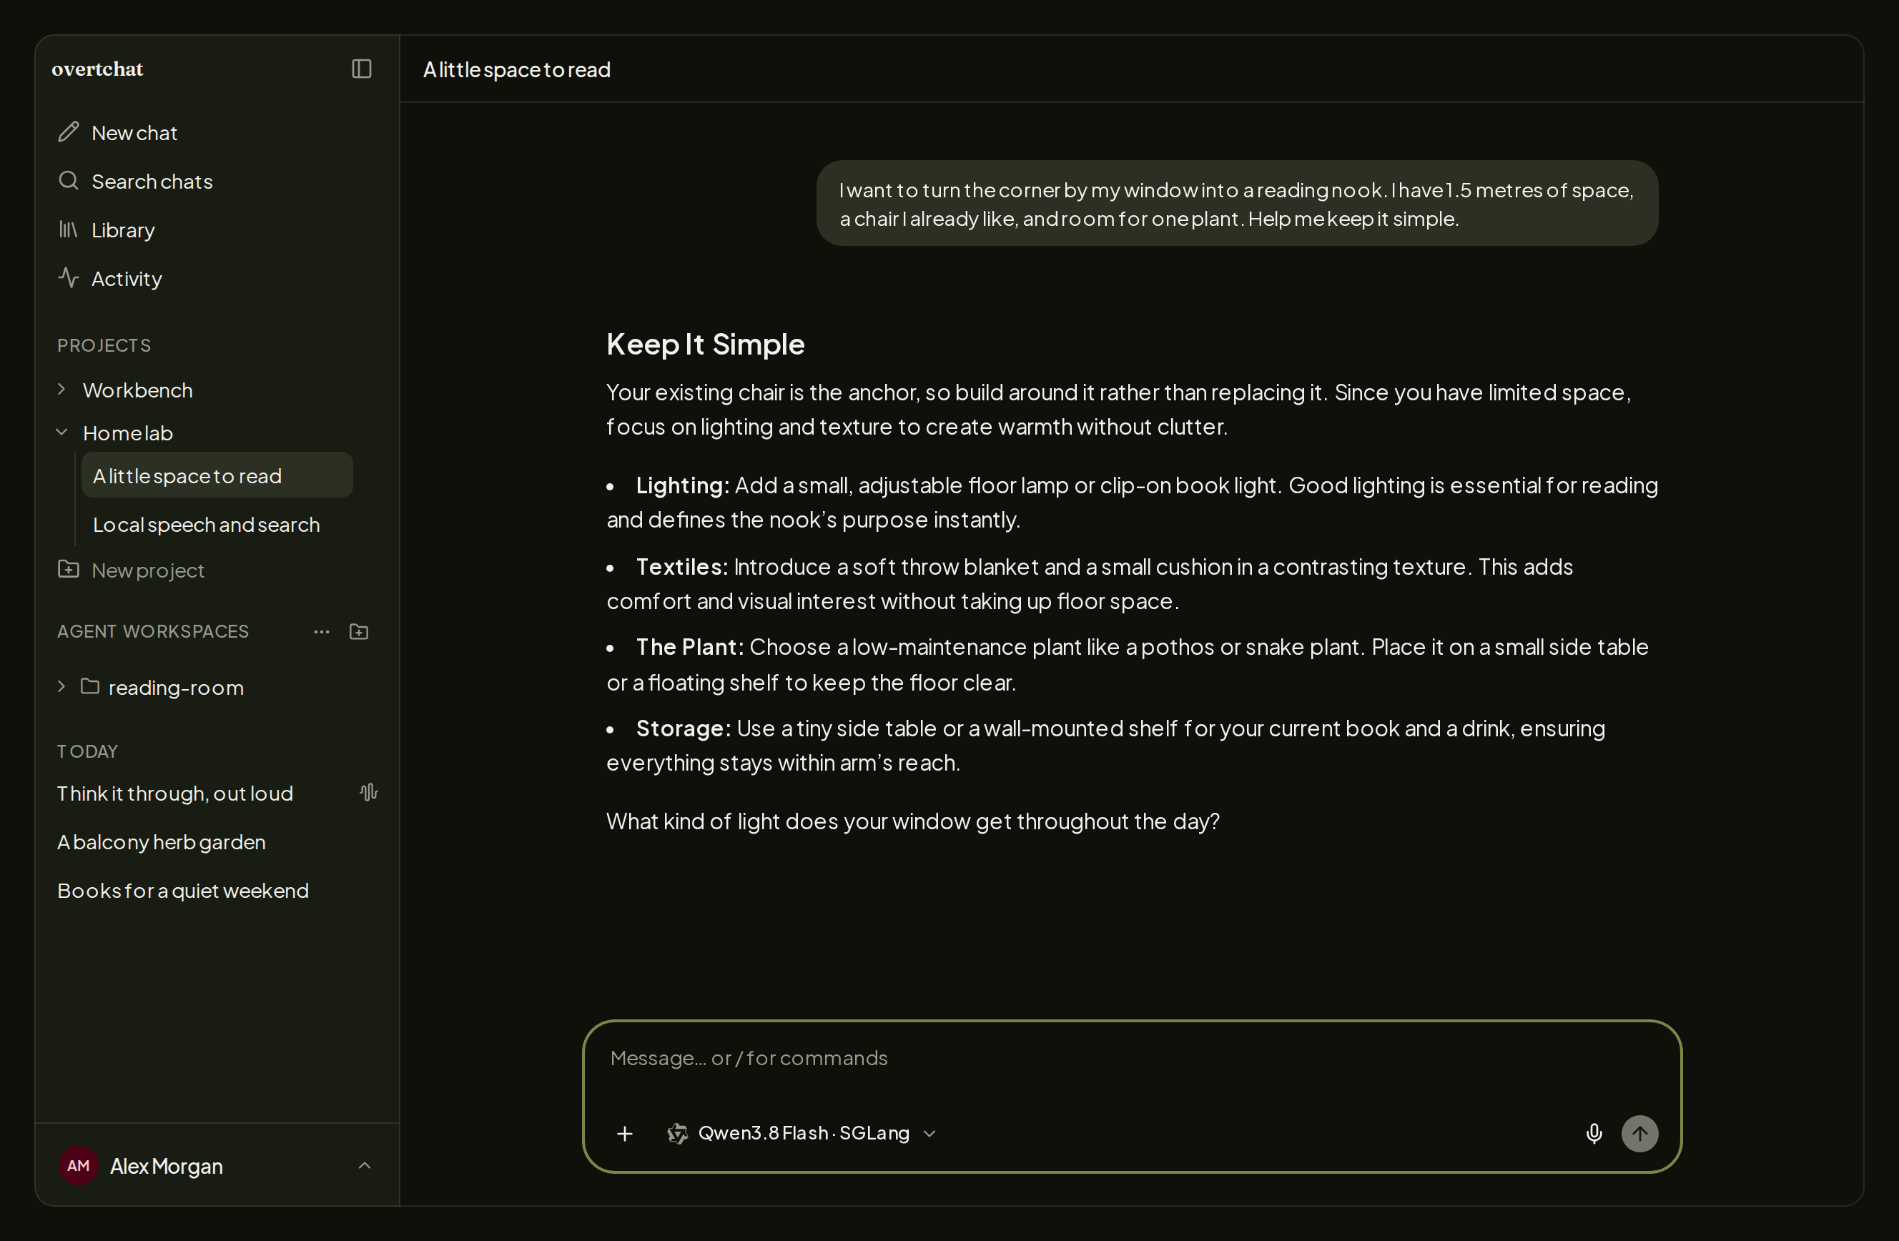Click the New chat pencil icon
The width and height of the screenshot is (1899, 1241).
coord(69,132)
